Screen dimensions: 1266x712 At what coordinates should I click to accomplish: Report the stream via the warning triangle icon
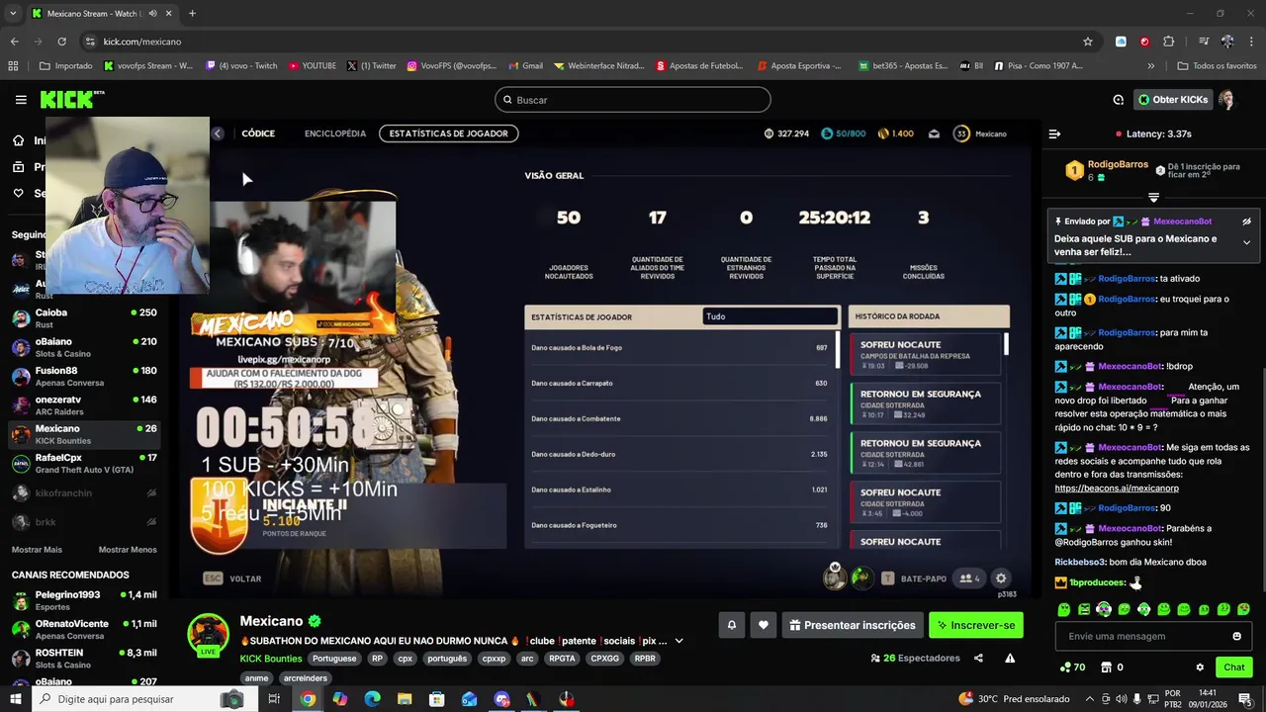(x=1010, y=658)
